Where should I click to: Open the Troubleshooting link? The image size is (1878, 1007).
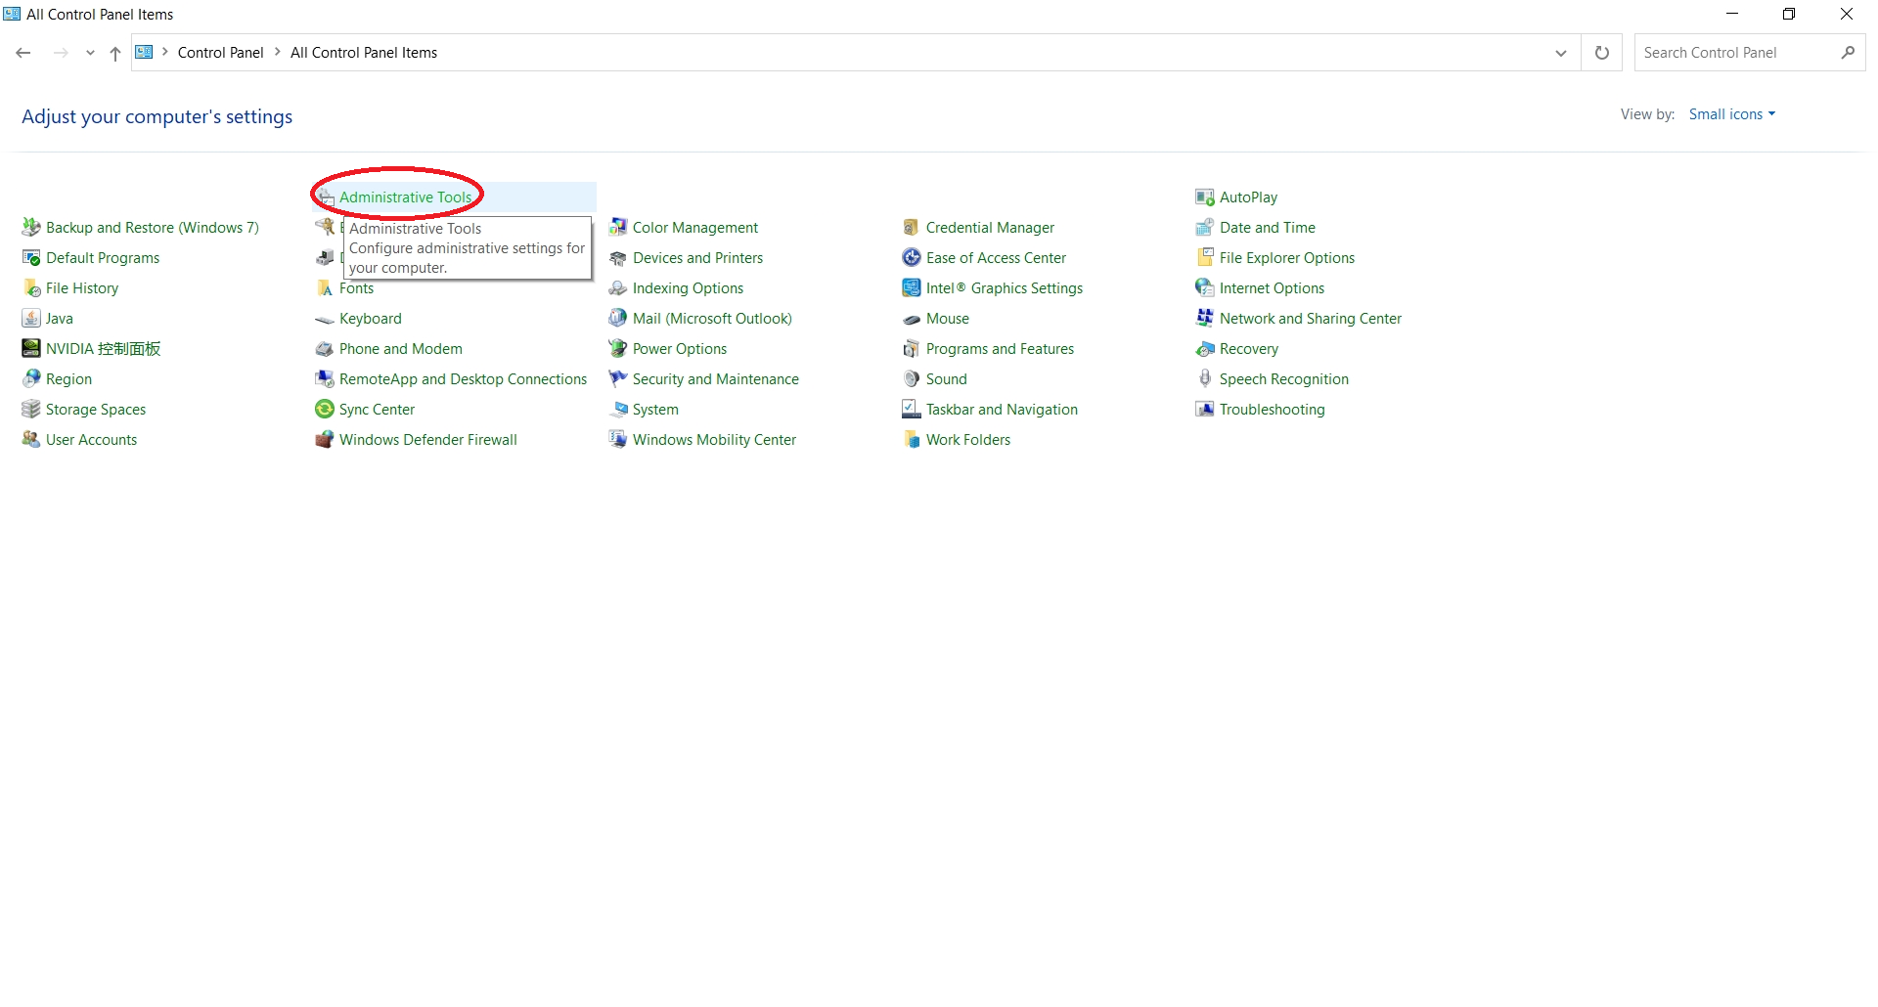(x=1273, y=410)
